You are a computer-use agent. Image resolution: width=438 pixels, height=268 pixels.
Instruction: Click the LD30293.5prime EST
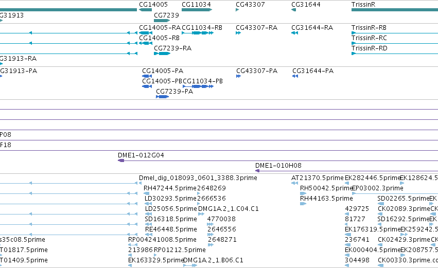click(x=148, y=204)
